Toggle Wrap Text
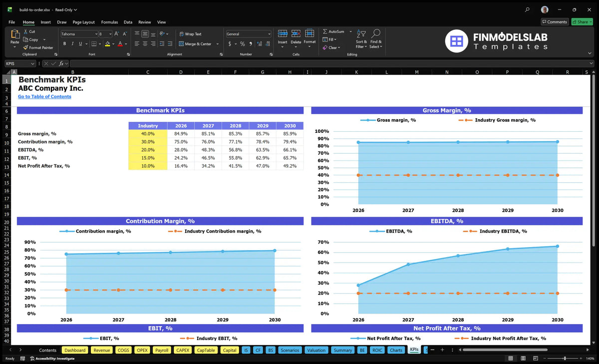This screenshot has width=599, height=364. point(190,34)
